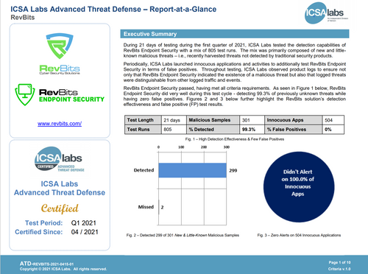The height and width of the screenshot is (274, 368).
Task: Click the report title ICSA Labs Advanced Threat Defense
Action: [113, 10]
